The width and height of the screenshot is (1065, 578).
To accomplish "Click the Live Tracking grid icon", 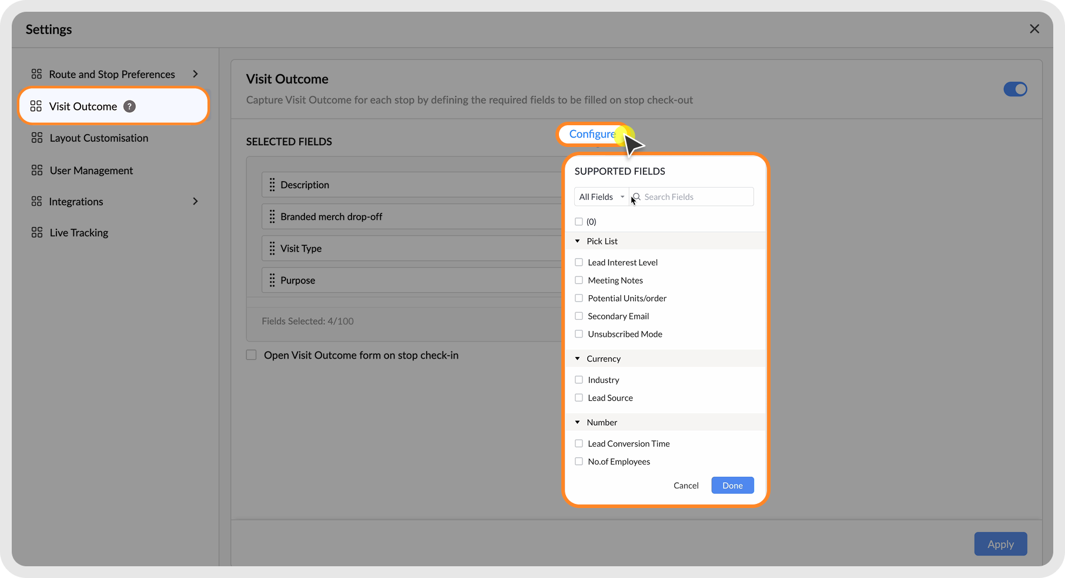I will click(37, 233).
